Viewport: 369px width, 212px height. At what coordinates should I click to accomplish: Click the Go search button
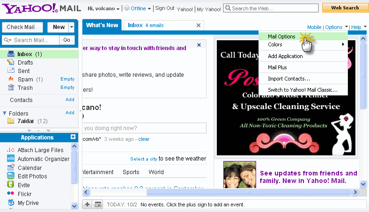tap(66, 40)
